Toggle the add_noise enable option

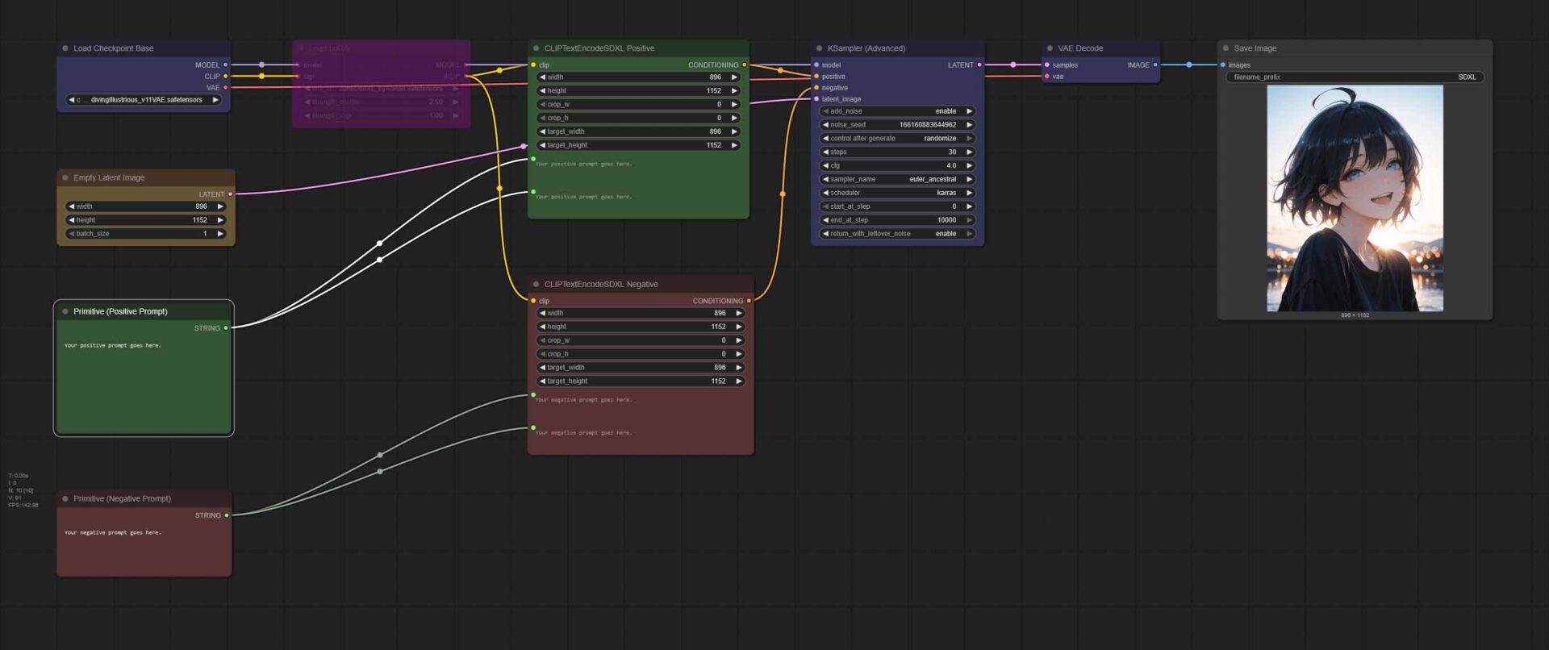coord(897,111)
